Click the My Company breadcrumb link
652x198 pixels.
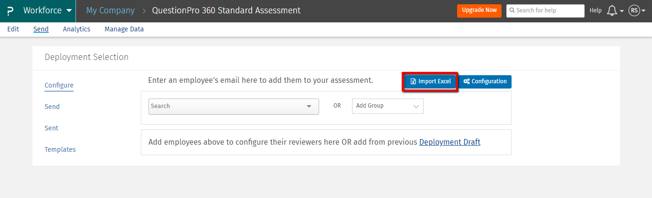pos(110,10)
